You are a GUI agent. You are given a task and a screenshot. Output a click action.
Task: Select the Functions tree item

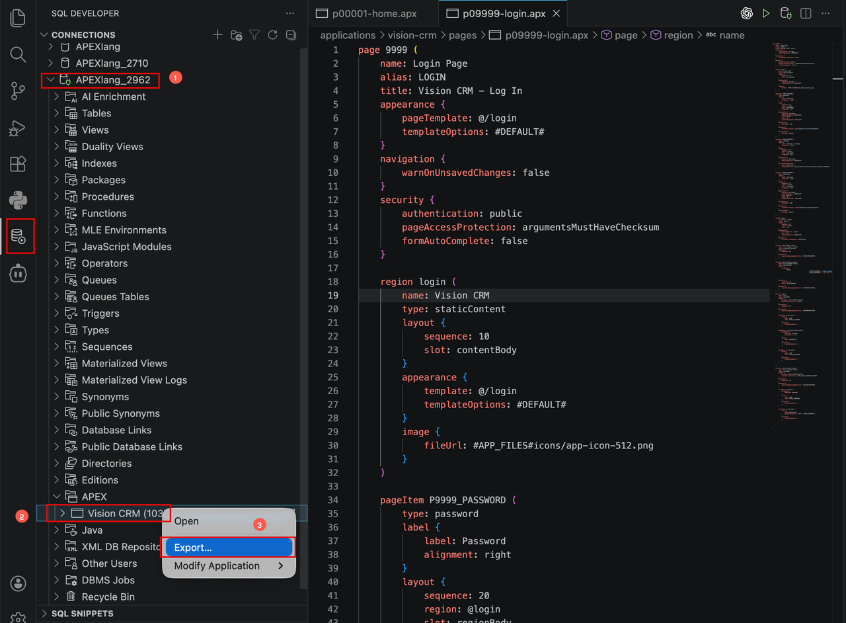(x=104, y=213)
